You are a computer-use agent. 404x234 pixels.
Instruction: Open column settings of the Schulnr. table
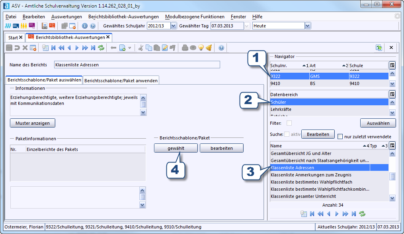392,65
